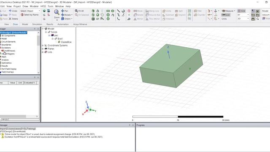This screenshot has width=270, height=152.
Task: Select Field Overlays in project tree
Action: 8,72
